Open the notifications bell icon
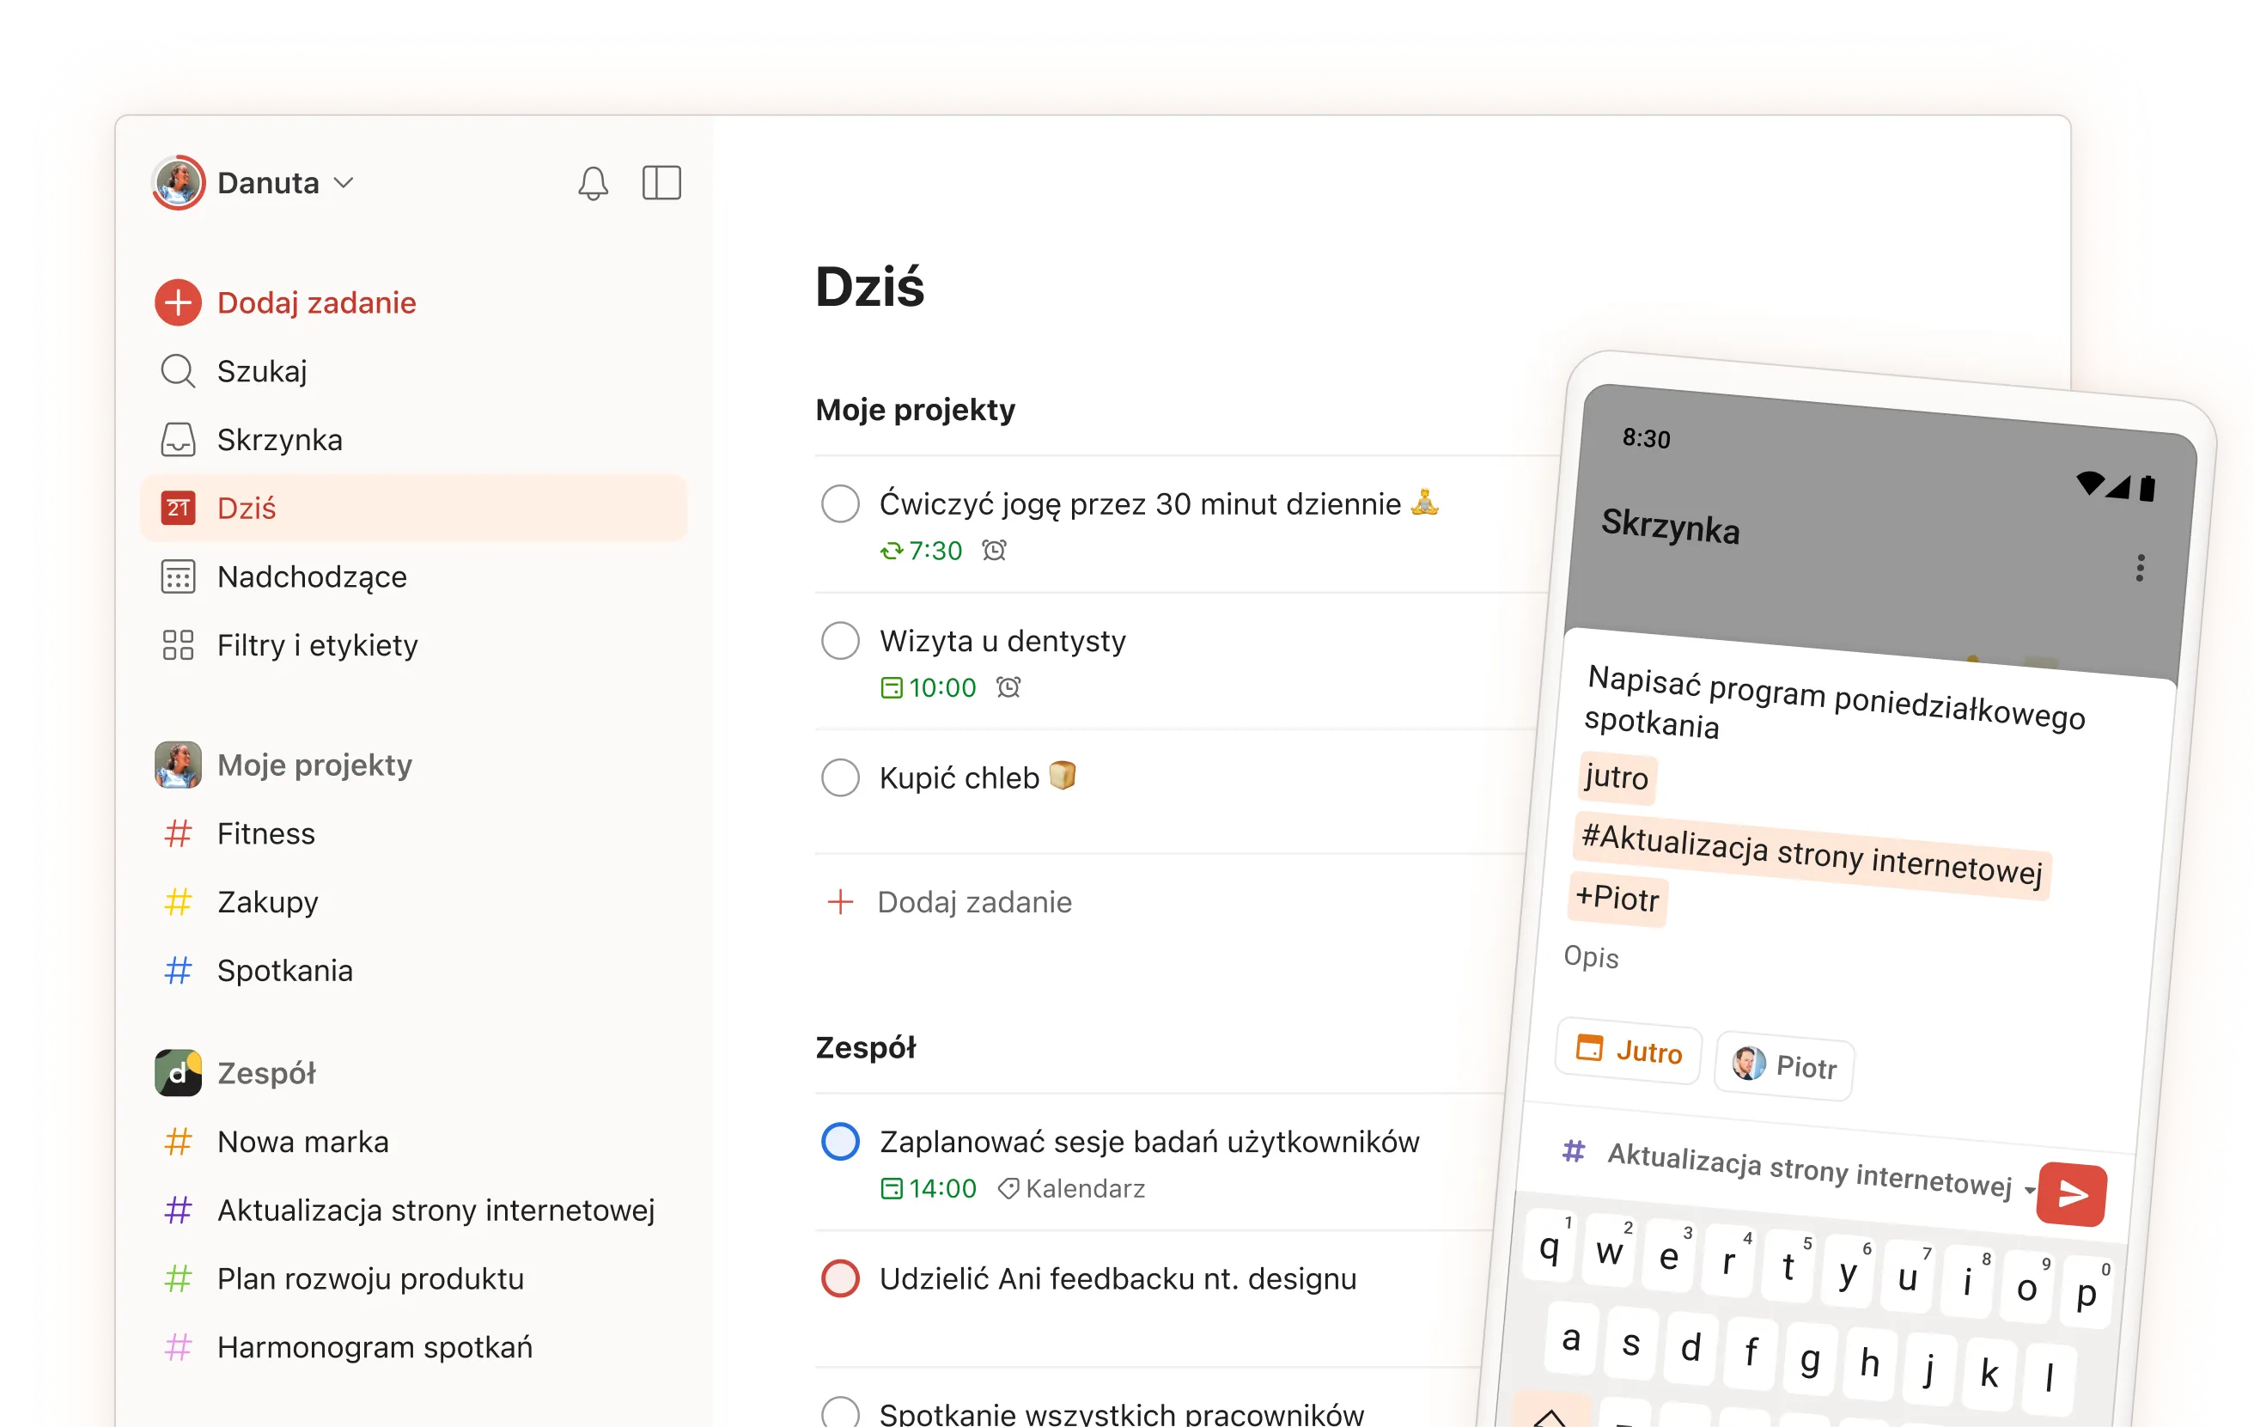 [x=594, y=183]
